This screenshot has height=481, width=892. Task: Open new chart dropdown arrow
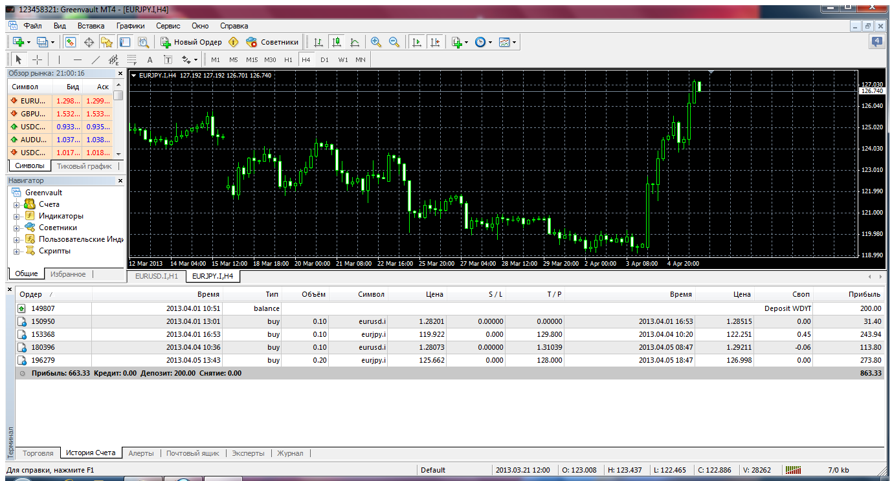[x=28, y=42]
